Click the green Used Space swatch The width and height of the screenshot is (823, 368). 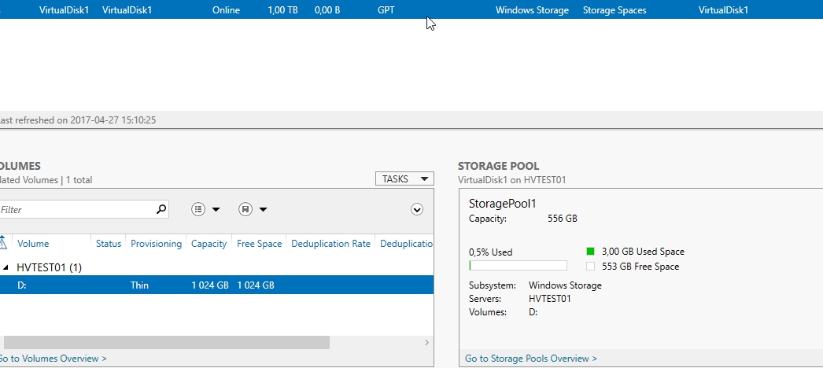tap(591, 252)
